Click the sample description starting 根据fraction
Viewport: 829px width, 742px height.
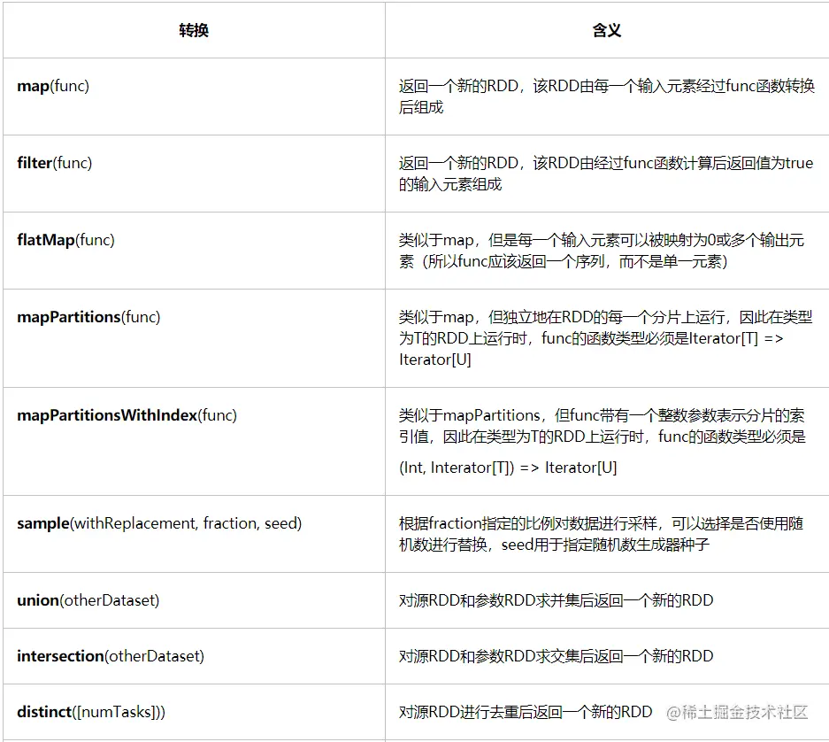pyautogui.click(x=601, y=533)
